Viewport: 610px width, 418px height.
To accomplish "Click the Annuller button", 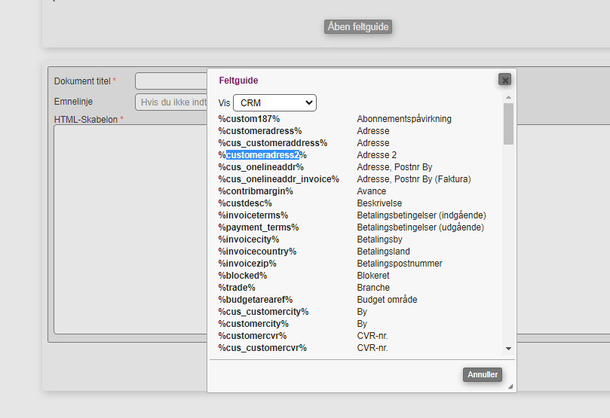I will tap(483, 374).
